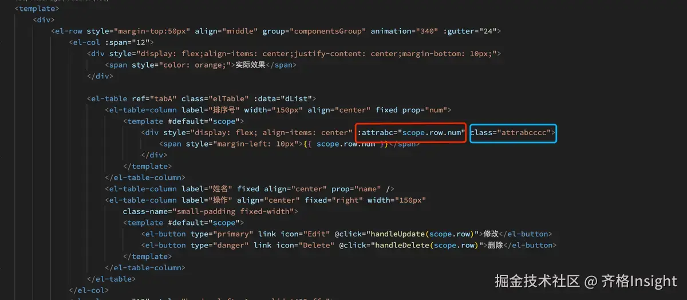This screenshot has width=687, height=300.
Task: Click the ref="tabA" attribute
Action: [155, 98]
